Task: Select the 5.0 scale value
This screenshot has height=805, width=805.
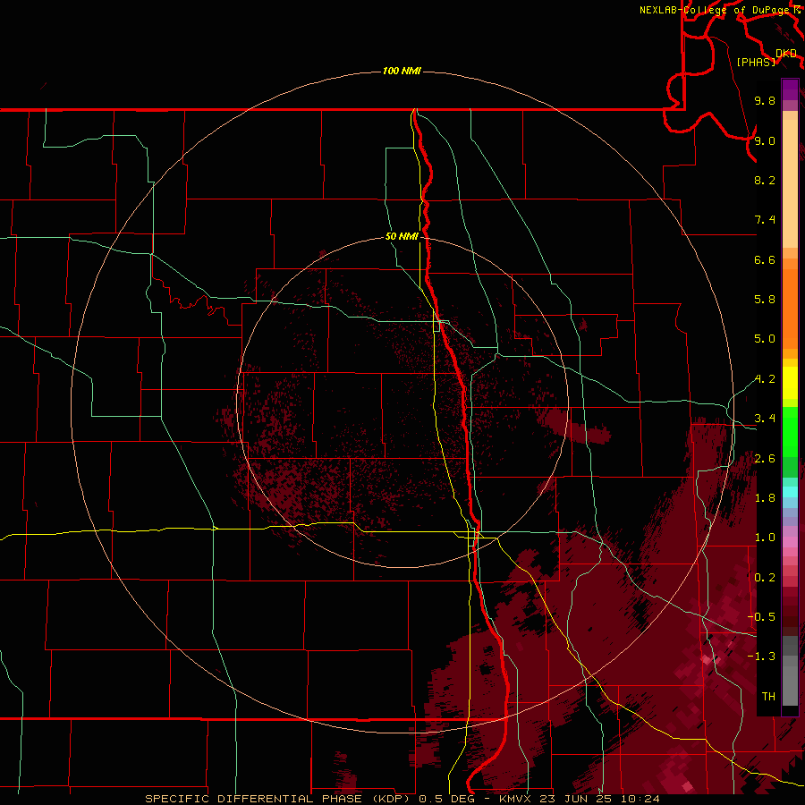Action: (765, 339)
